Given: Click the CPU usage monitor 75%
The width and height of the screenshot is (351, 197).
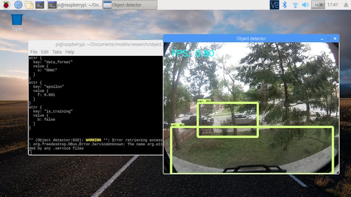Looking at the screenshot, I should point(318,5).
